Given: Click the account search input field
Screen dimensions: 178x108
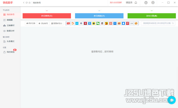Looking at the screenshot, I should [x=158, y=23].
